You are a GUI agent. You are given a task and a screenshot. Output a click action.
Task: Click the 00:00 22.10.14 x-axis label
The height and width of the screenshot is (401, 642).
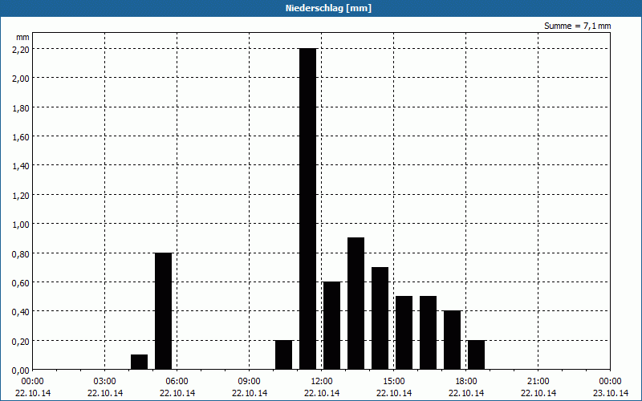(x=33, y=387)
